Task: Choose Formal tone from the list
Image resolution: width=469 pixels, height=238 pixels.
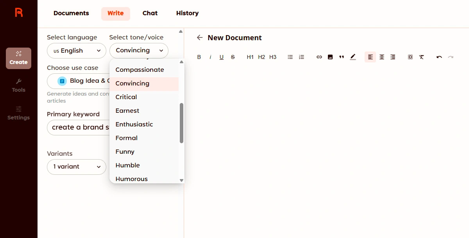Action: click(x=144, y=138)
